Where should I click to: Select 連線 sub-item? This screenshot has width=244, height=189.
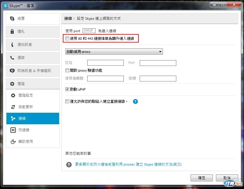tap(33, 119)
